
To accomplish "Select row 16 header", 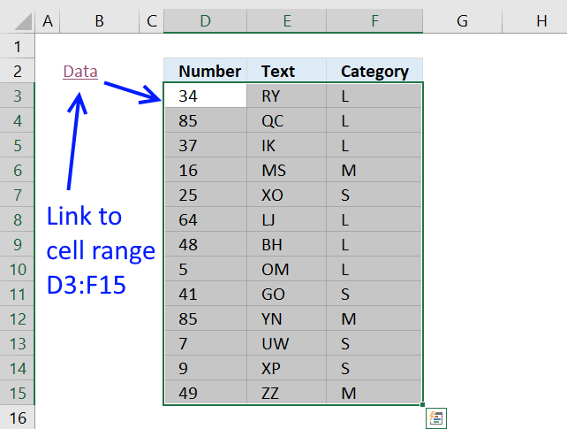I will 18,418.
